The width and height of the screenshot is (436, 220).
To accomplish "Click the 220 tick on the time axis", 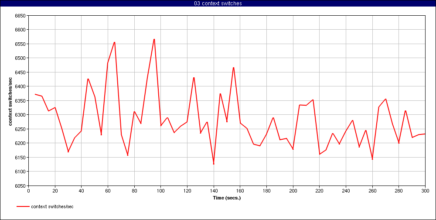I will (319, 191).
